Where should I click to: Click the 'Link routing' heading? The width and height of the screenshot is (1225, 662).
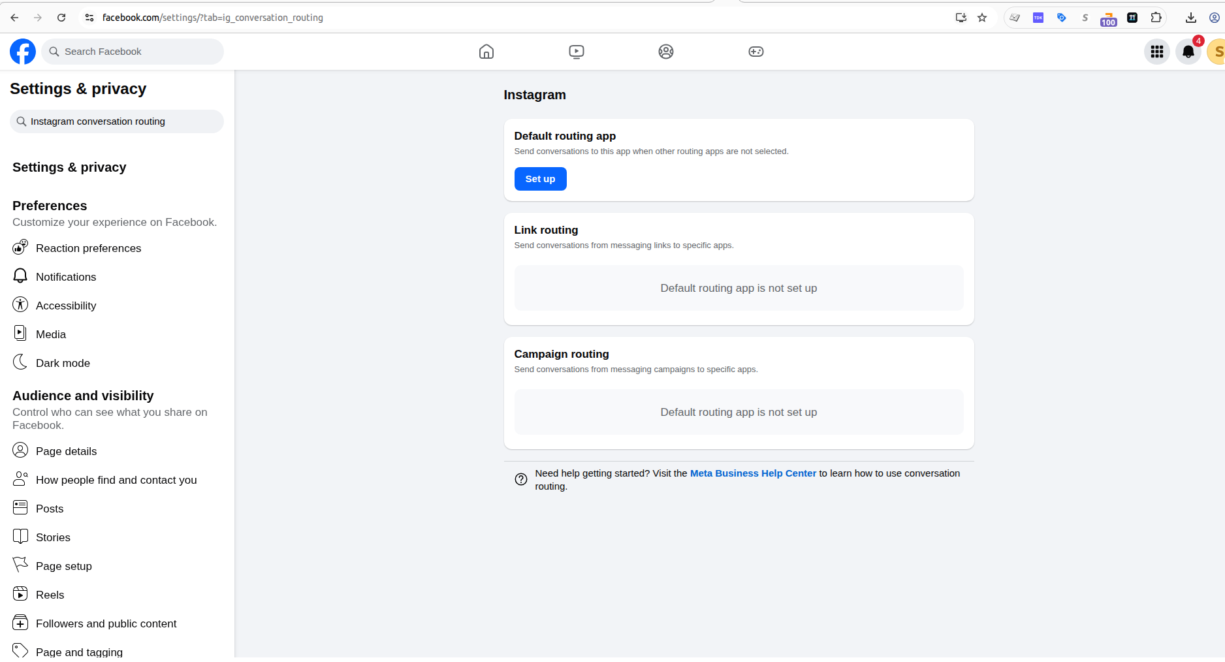(546, 230)
